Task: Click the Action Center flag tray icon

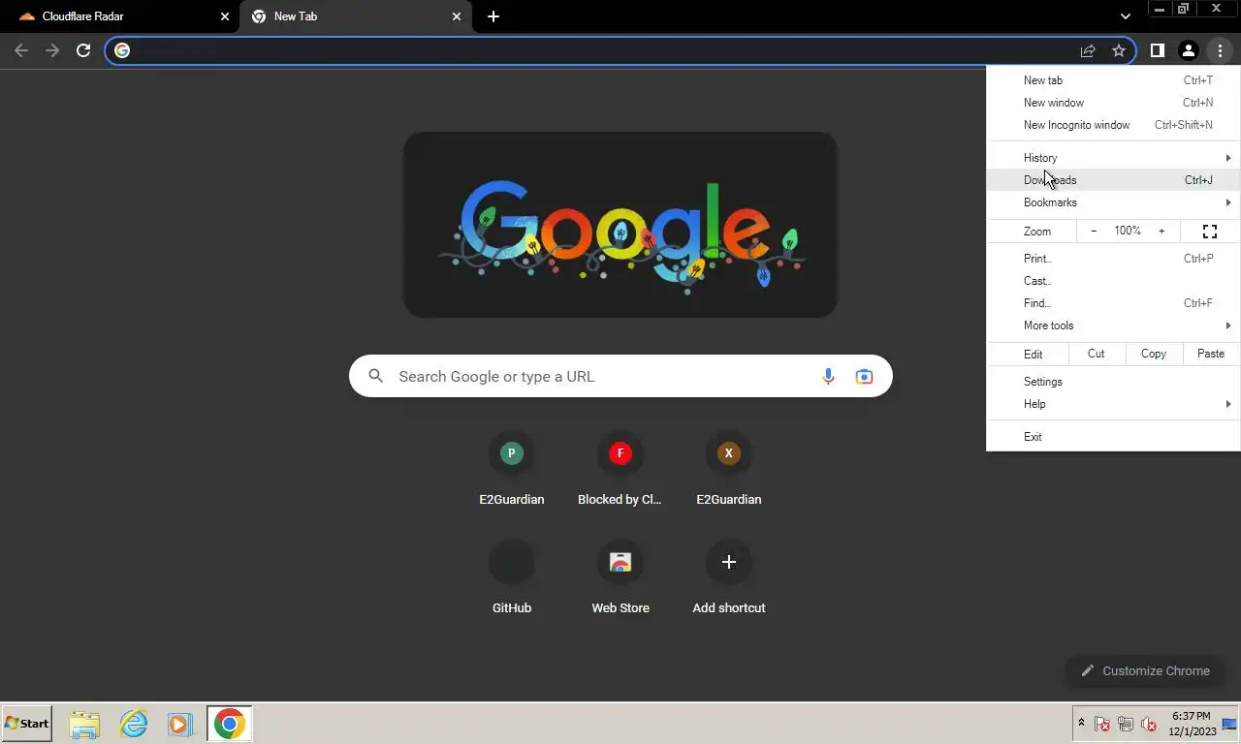Action: tap(1102, 724)
